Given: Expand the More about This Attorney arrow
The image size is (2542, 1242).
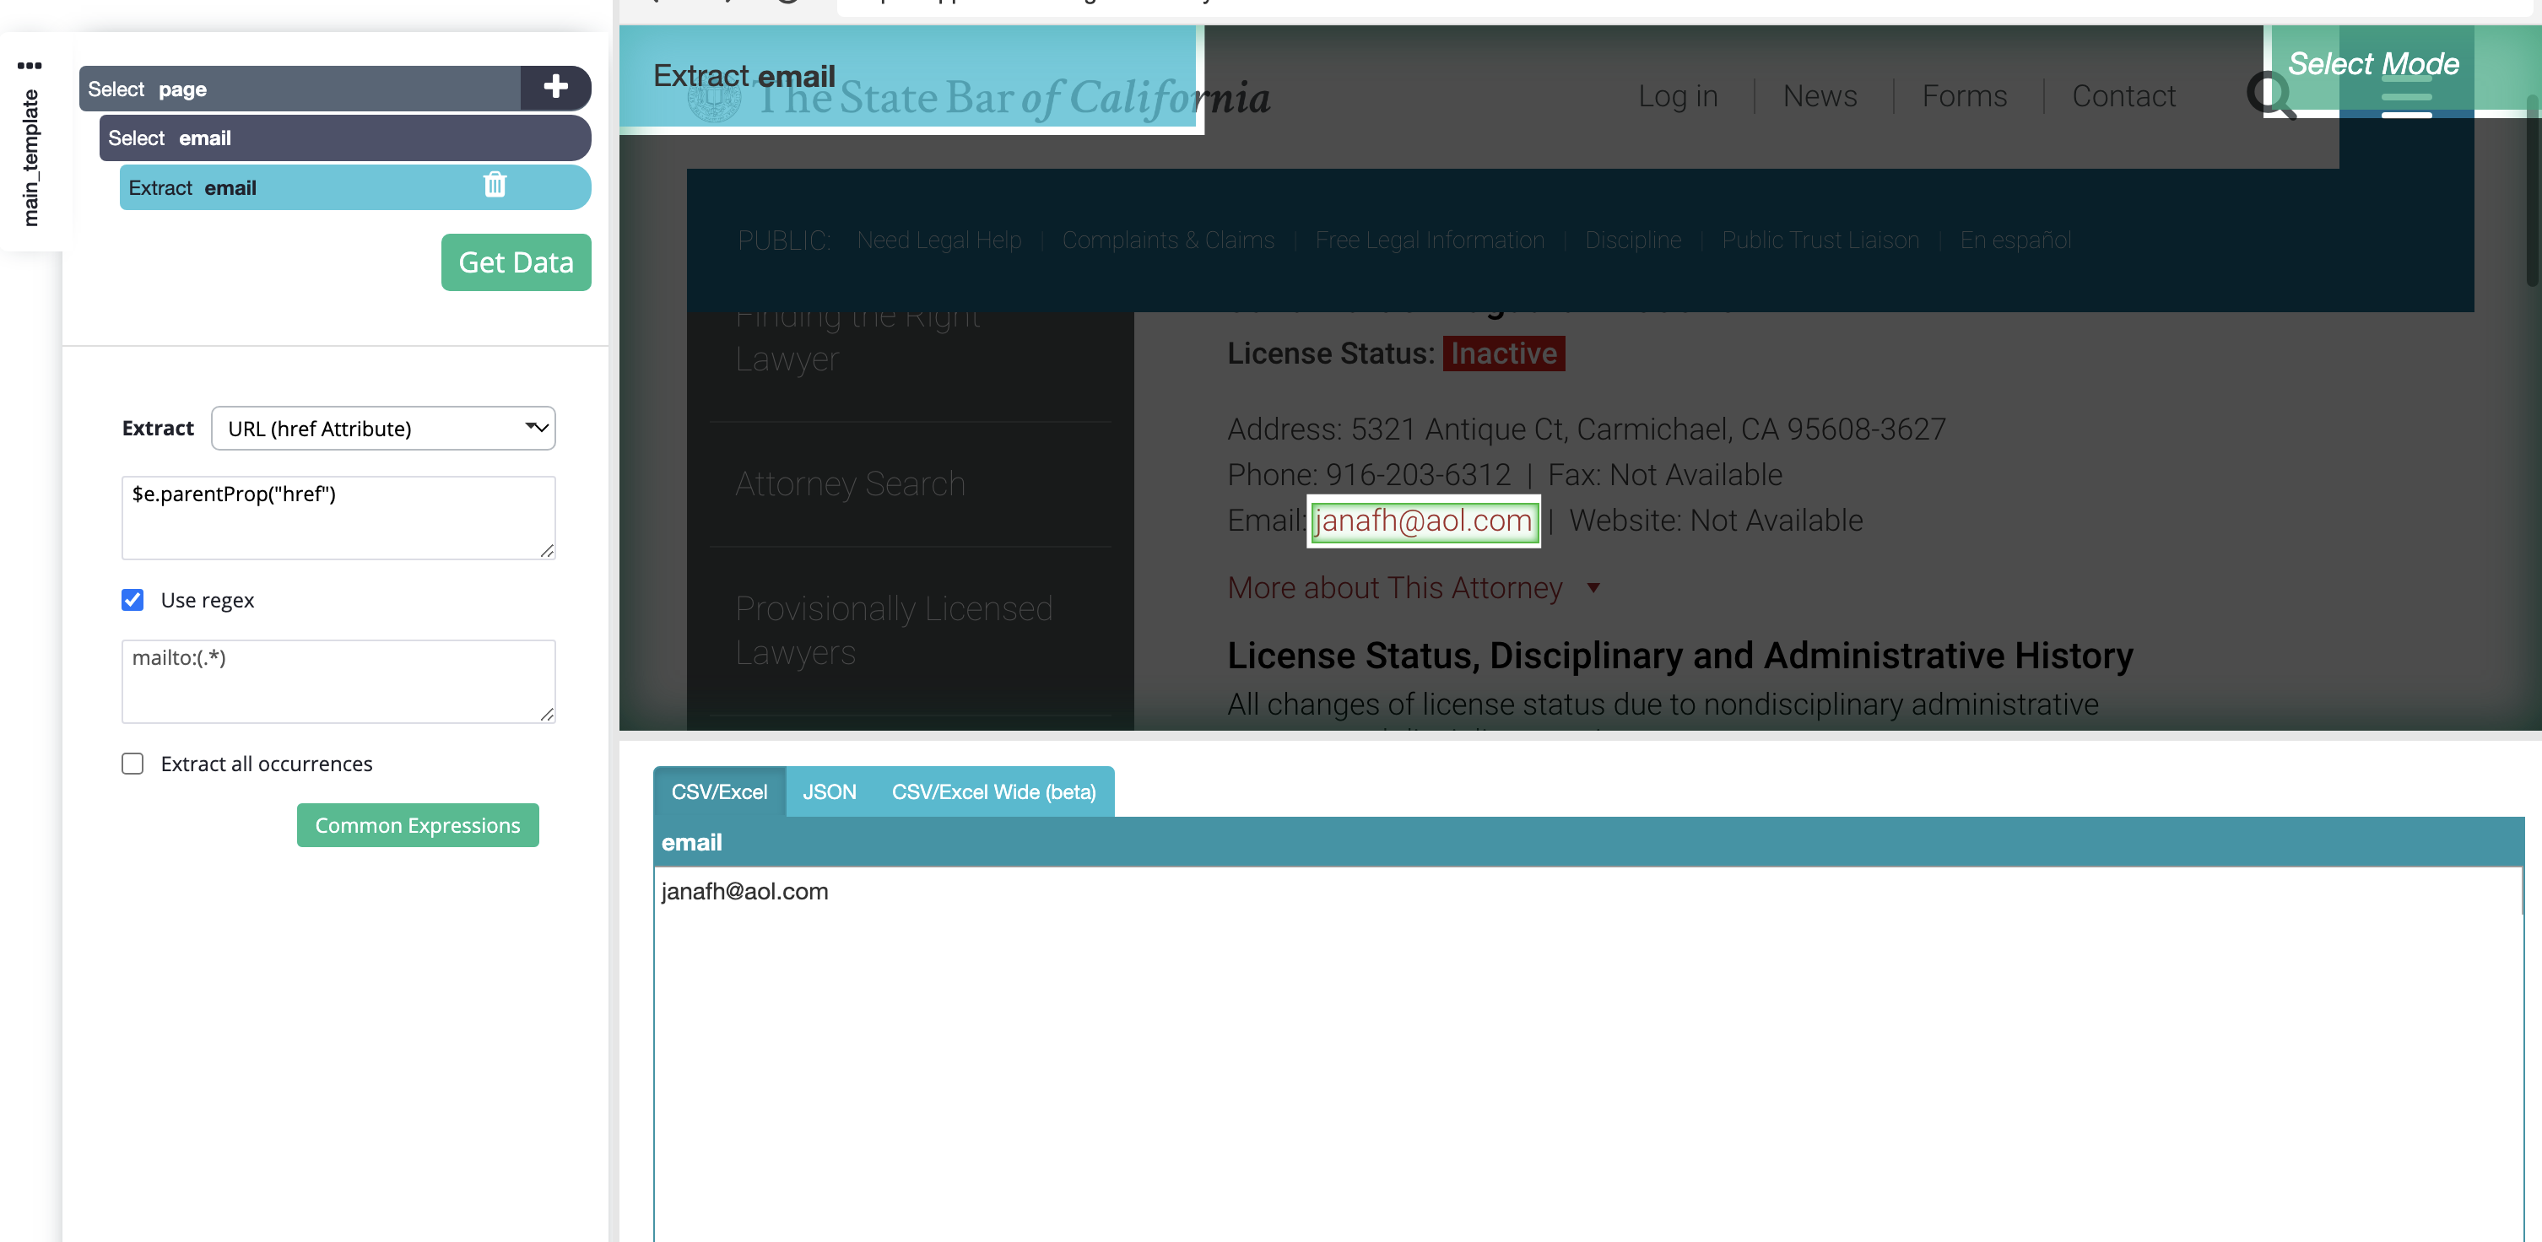Looking at the screenshot, I should coord(1593,588).
